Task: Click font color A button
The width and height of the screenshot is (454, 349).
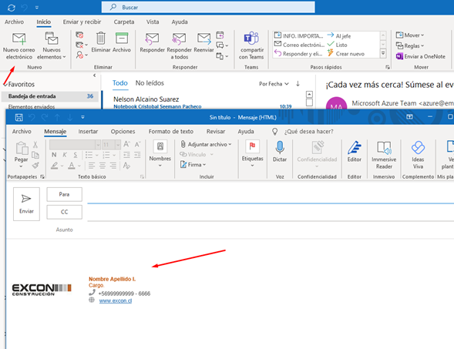Action: click(x=72, y=166)
